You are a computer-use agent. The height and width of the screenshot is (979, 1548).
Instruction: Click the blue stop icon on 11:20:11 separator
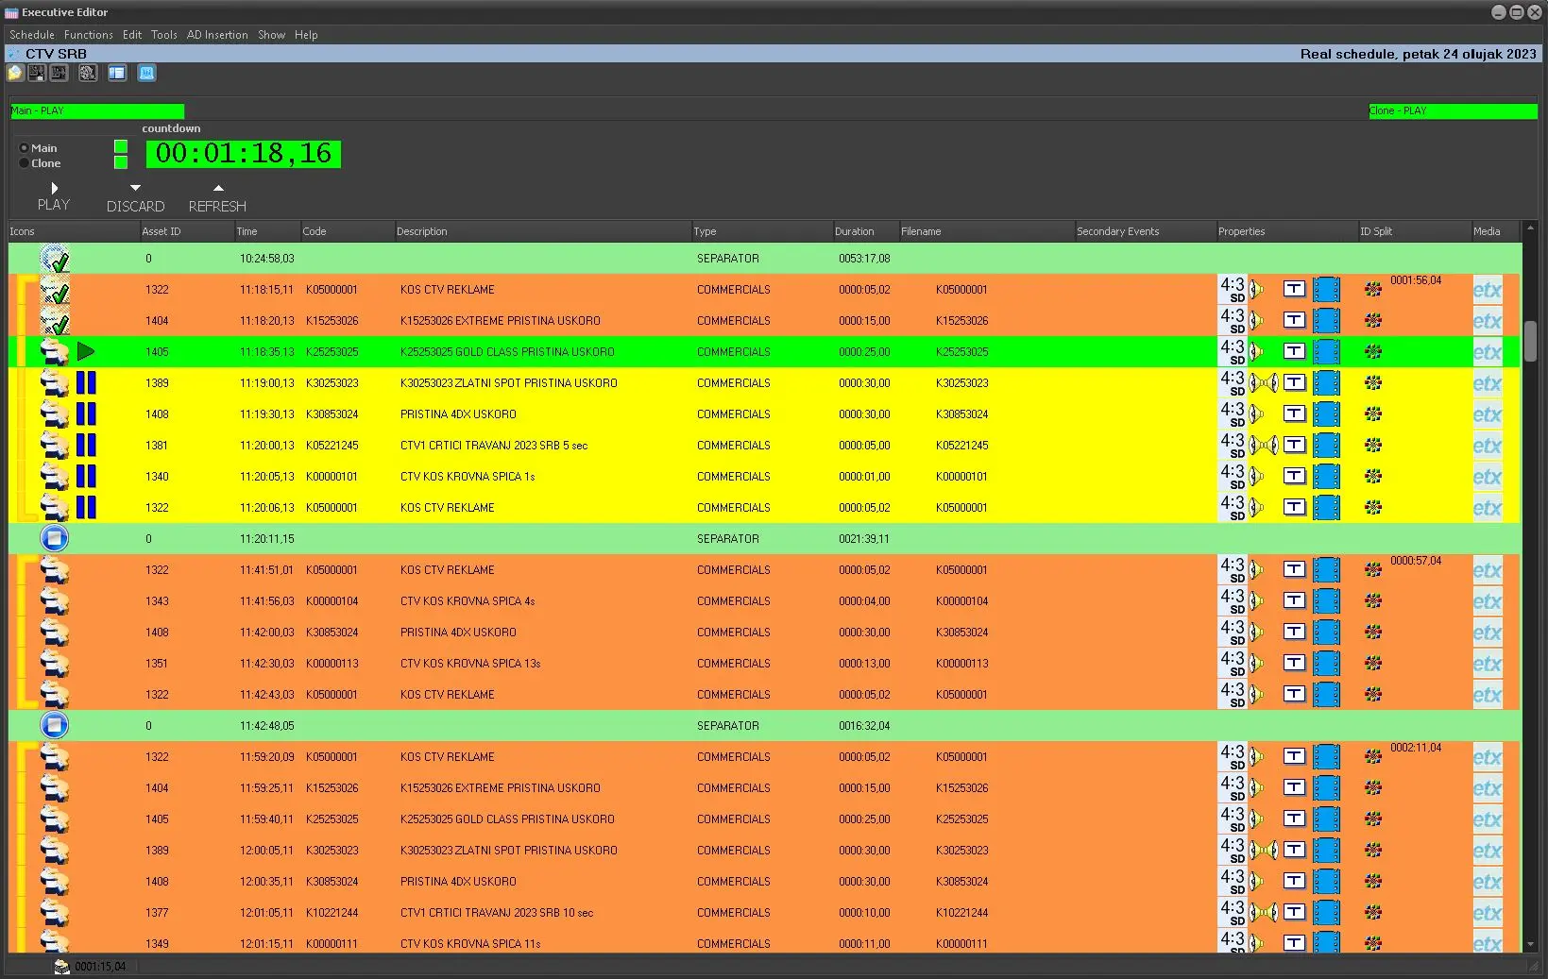click(55, 539)
